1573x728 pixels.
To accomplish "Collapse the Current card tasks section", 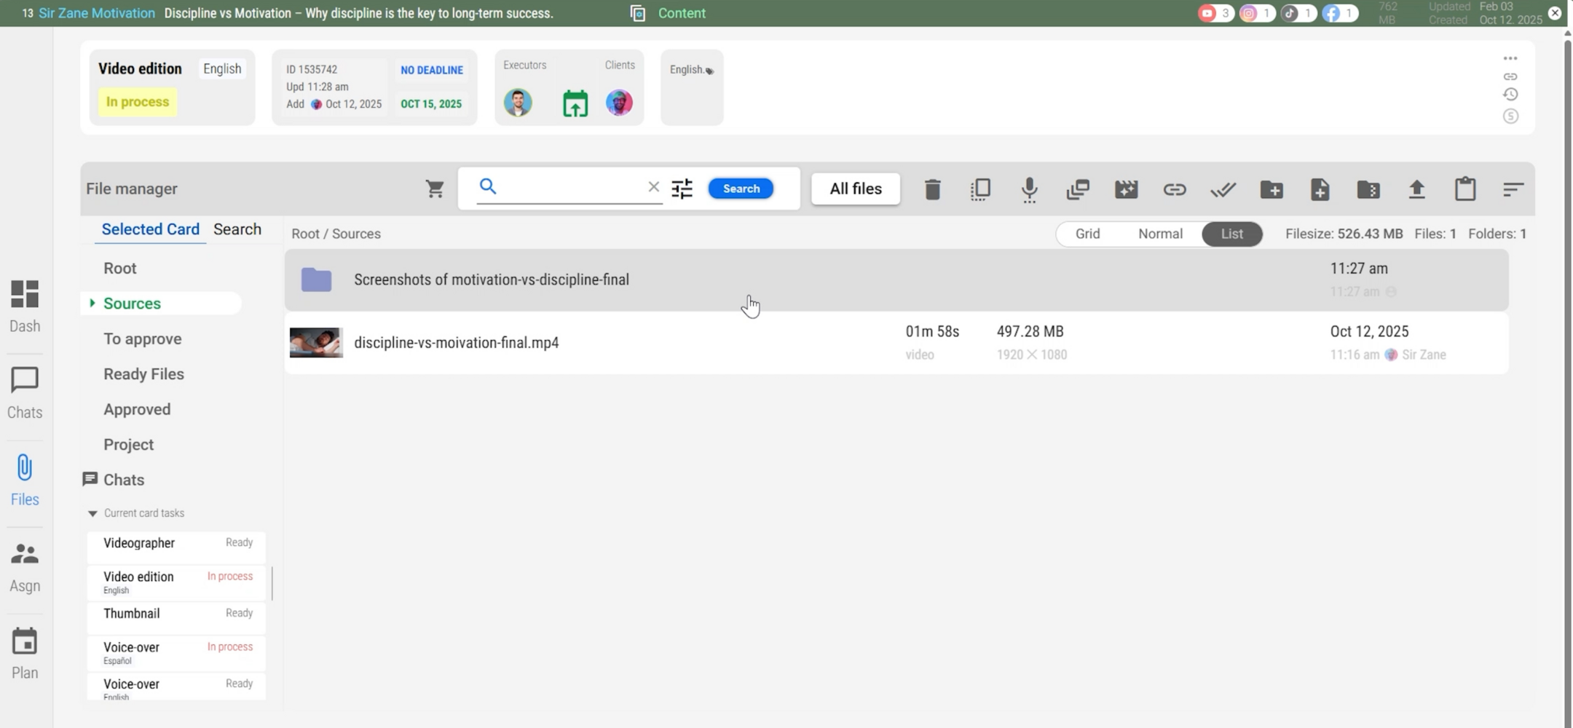I will (92, 513).
